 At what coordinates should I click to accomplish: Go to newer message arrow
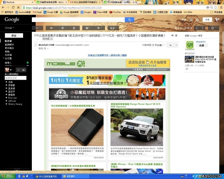(x=197, y=28)
